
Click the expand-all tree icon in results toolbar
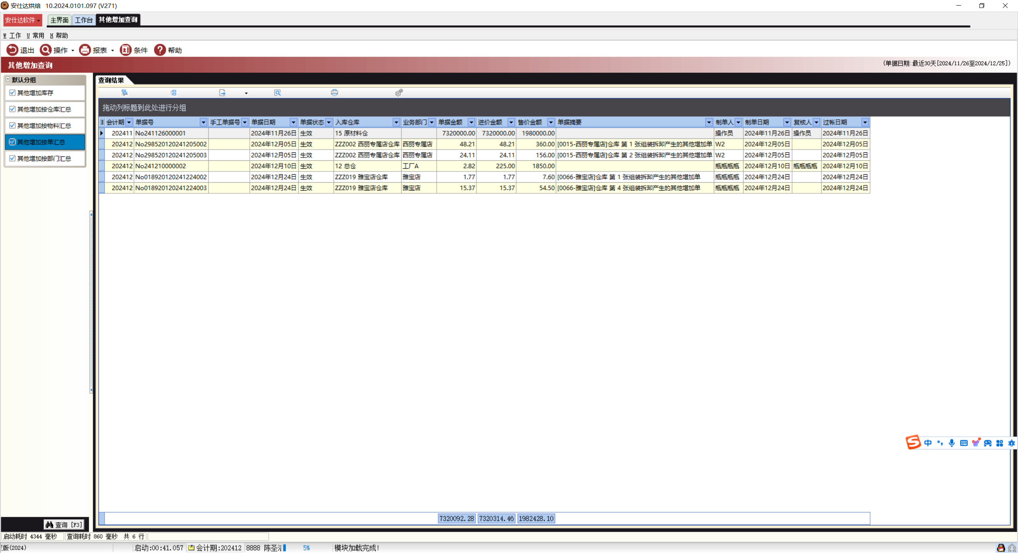point(124,93)
